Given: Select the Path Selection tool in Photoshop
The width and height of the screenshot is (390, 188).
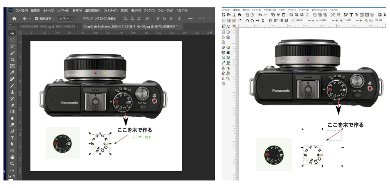Looking at the screenshot, I should click(12, 144).
